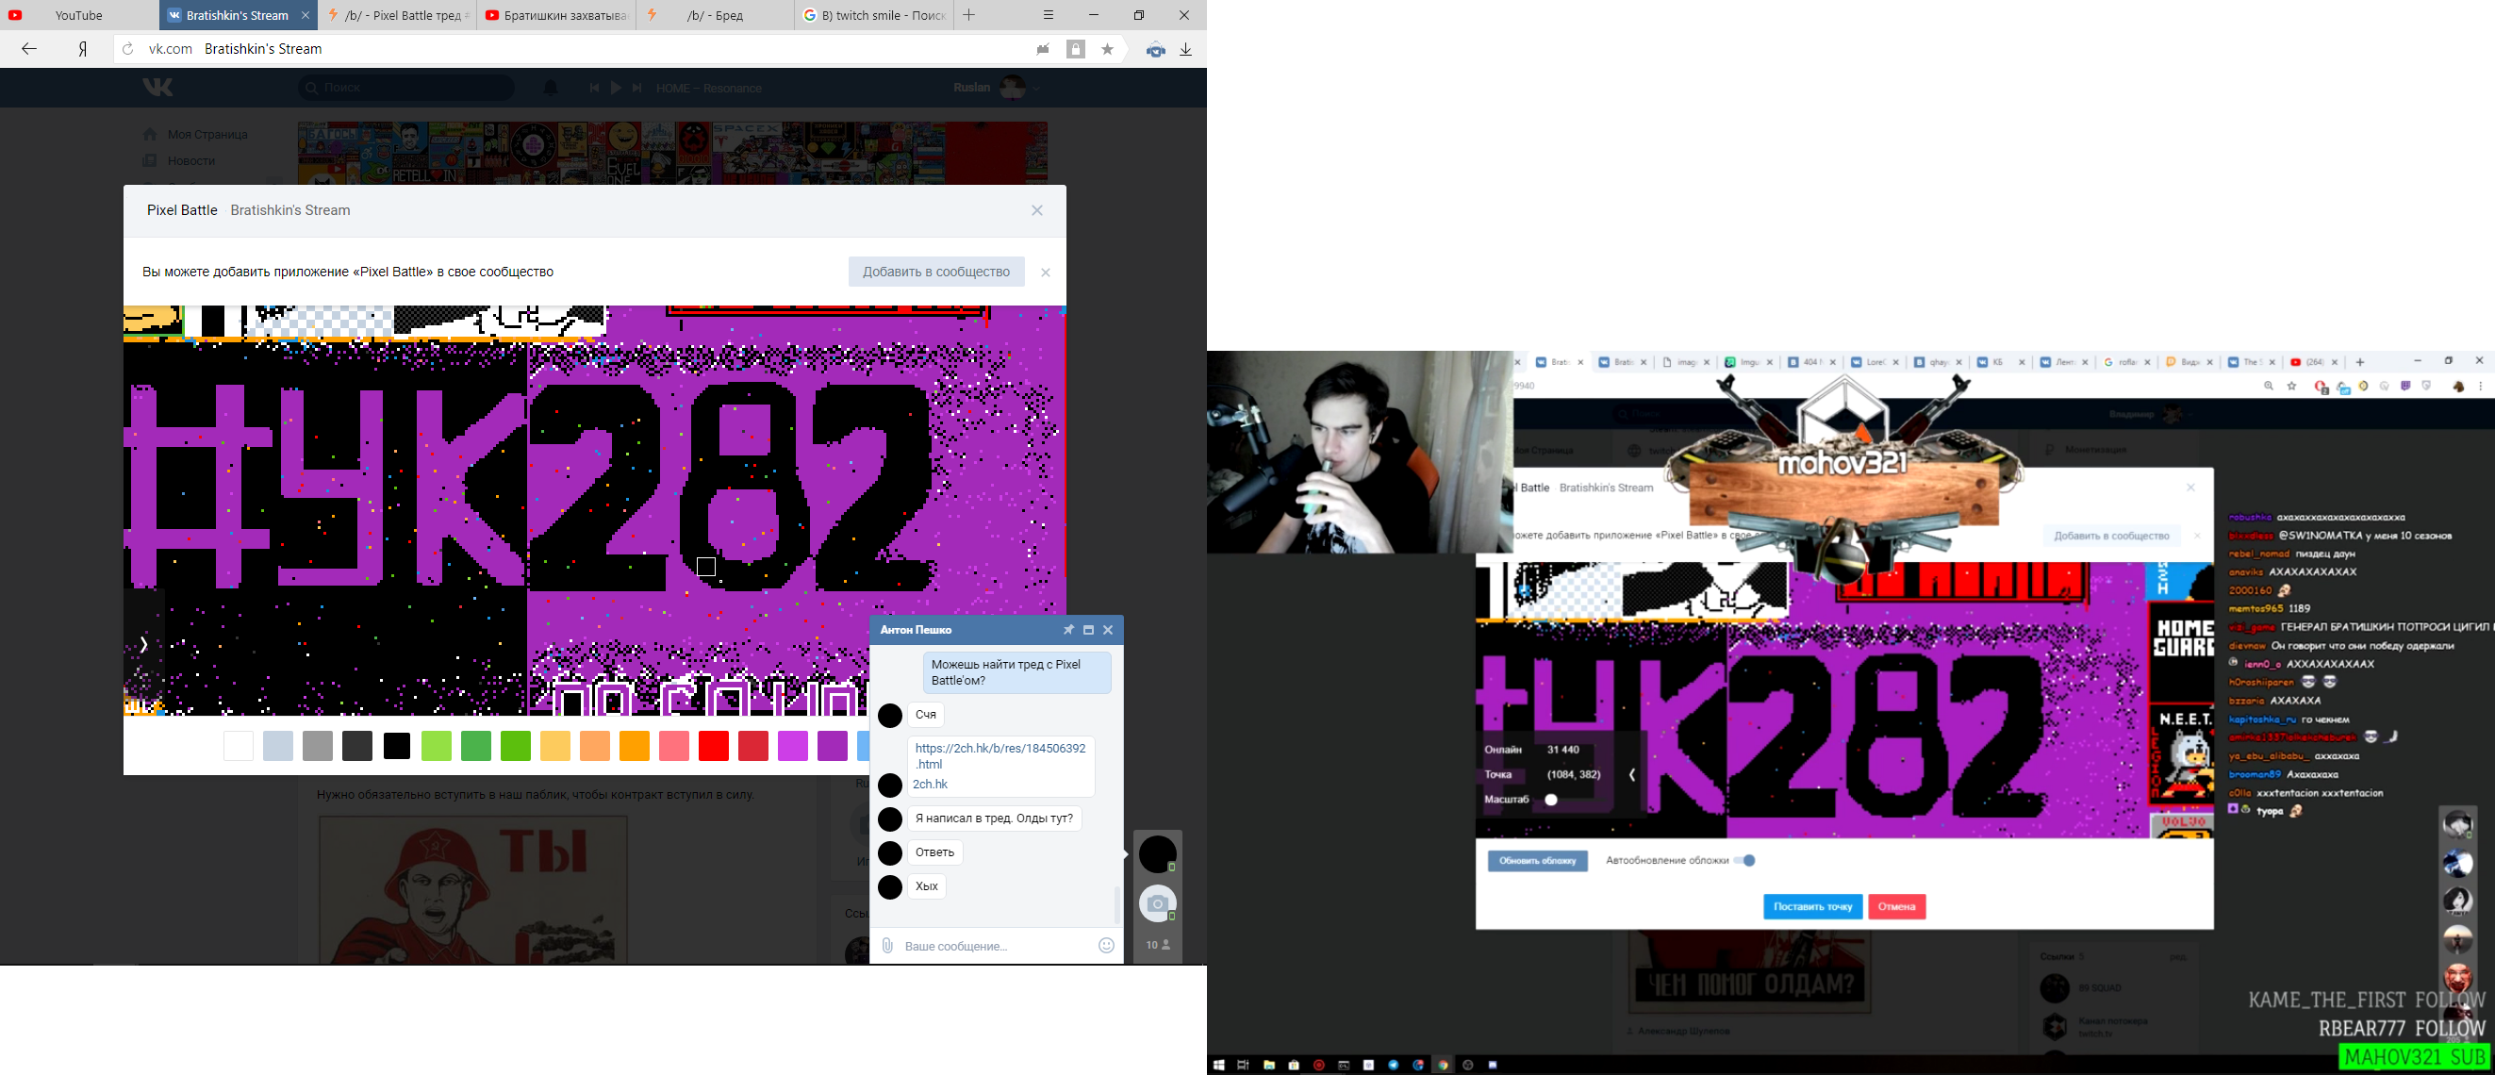Pick the pale blue-gray color swatch
The width and height of the screenshot is (2495, 1075).
tap(278, 746)
